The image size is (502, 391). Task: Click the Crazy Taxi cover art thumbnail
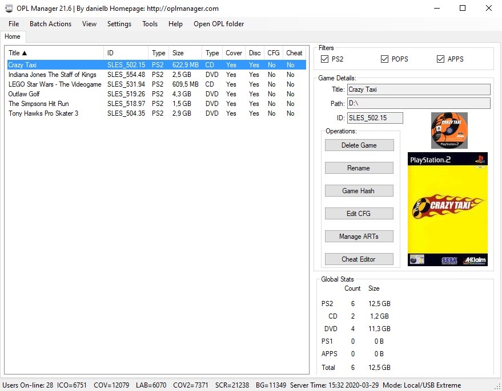coord(448,209)
